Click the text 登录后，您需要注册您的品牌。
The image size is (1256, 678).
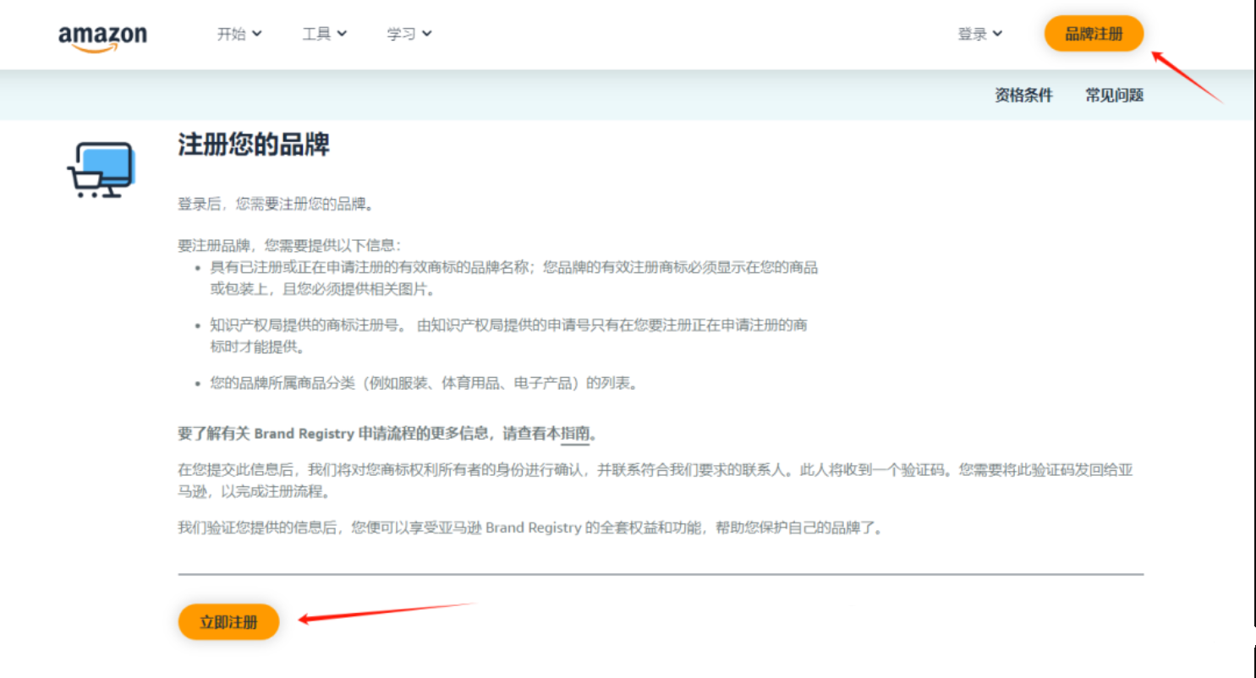point(276,204)
